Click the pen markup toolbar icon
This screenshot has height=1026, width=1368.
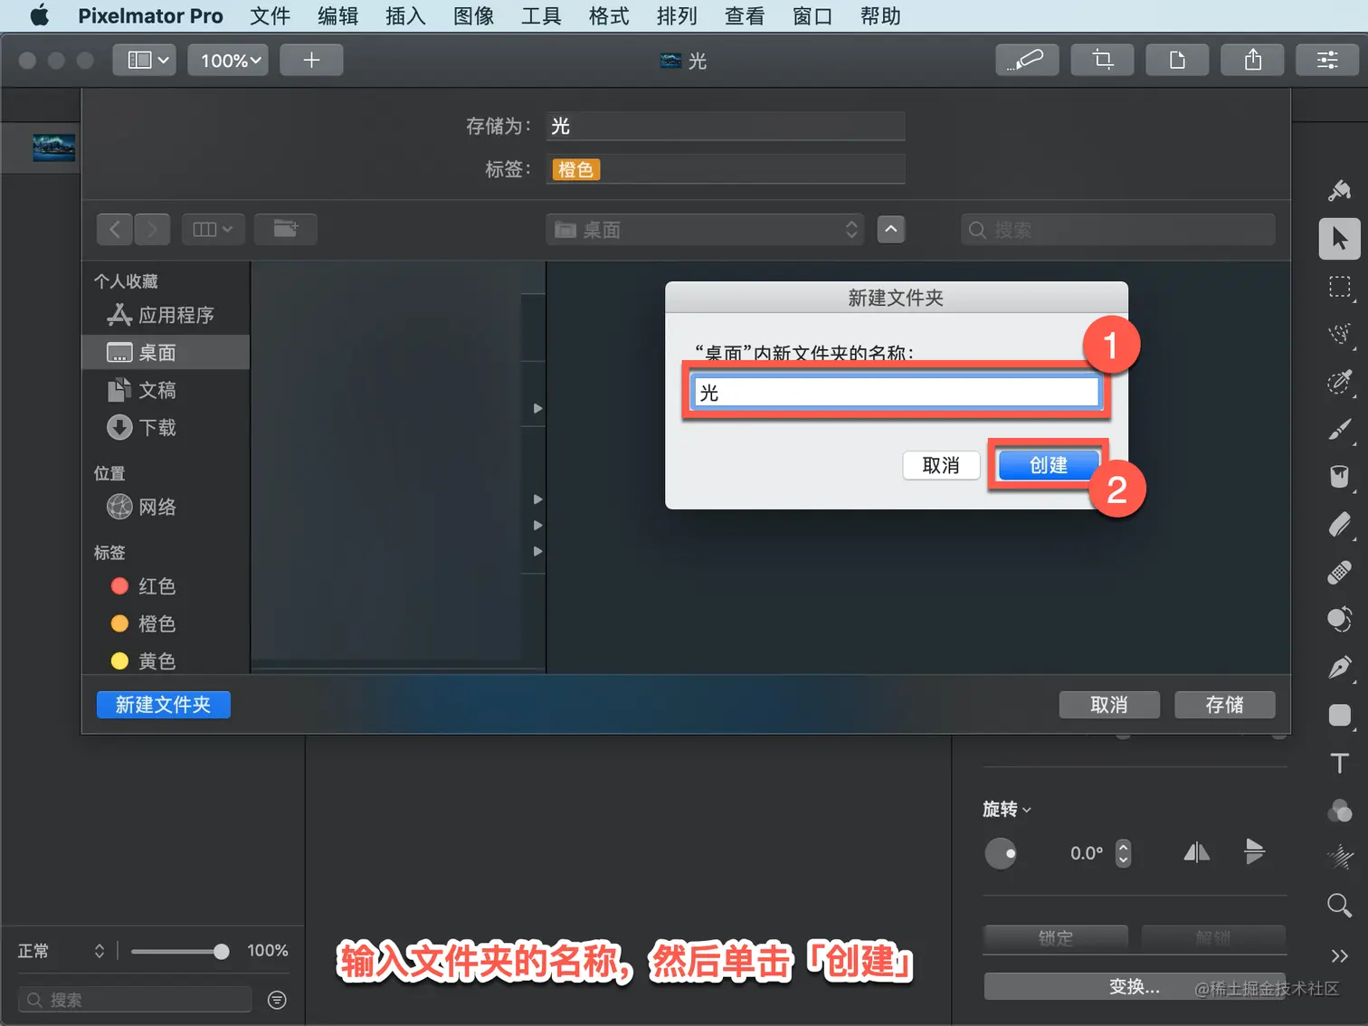click(x=1027, y=60)
